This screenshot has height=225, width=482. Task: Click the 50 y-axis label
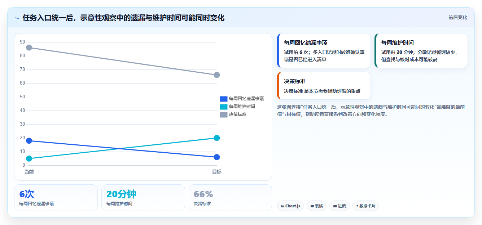(22, 97)
